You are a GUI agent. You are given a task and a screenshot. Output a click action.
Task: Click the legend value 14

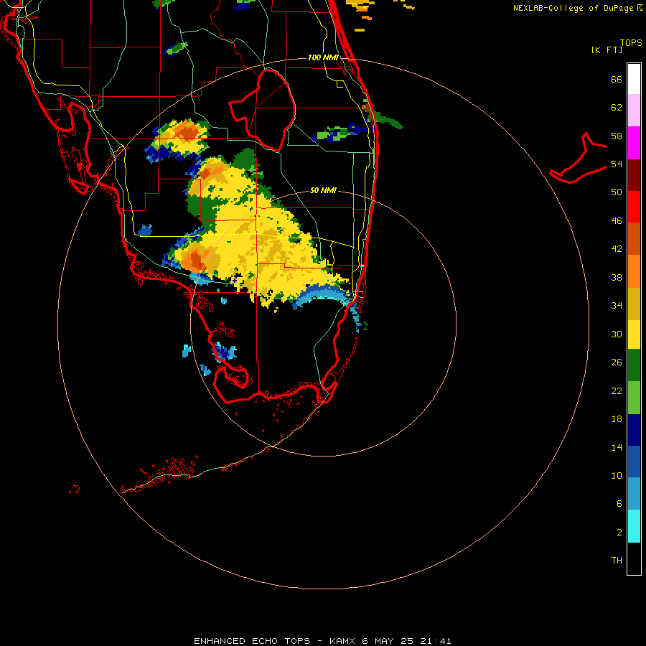617,447
